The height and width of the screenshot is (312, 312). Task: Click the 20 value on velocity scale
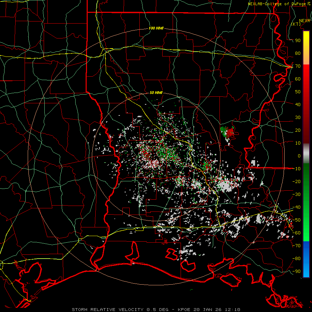(x=298, y=130)
